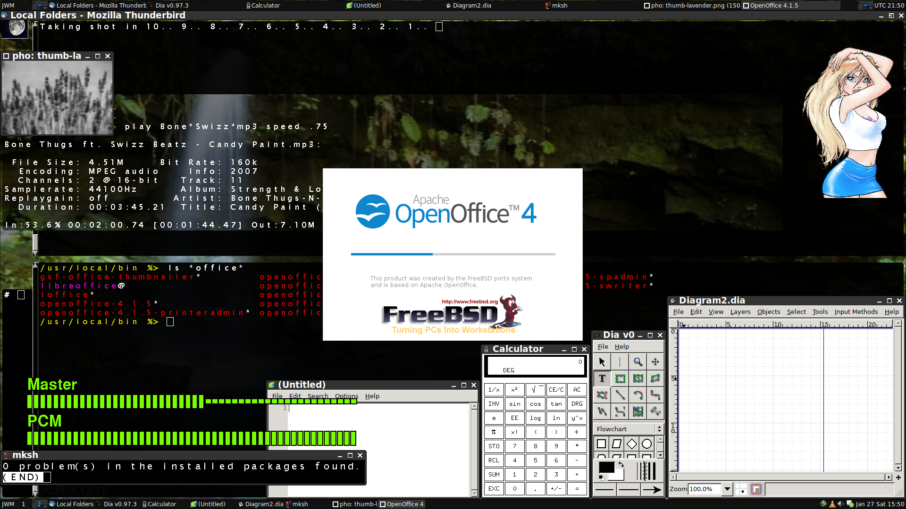906x509 pixels.
Task: Swap foreground and background colors in Dia
Action: pyautogui.click(x=621, y=465)
